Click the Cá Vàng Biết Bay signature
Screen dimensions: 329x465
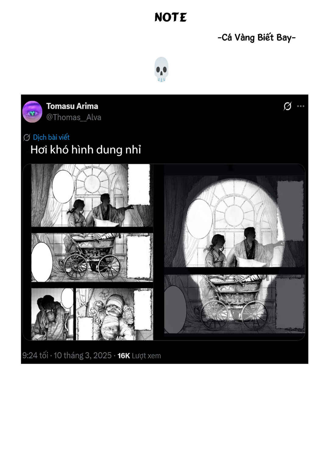point(257,38)
